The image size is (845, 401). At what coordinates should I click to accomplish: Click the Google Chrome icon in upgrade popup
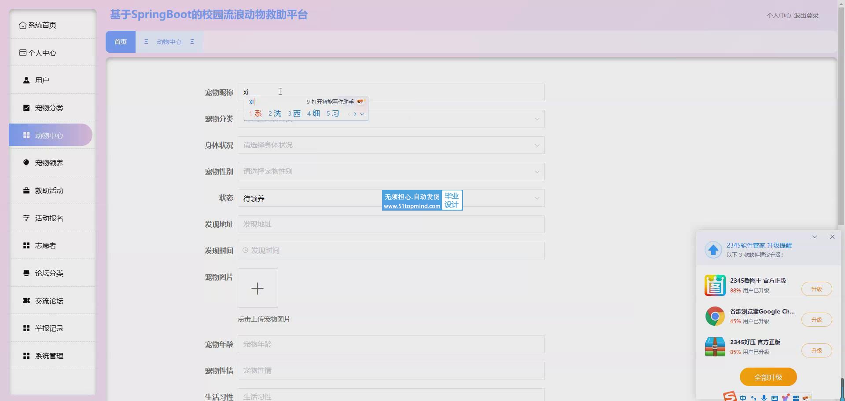coord(715,316)
